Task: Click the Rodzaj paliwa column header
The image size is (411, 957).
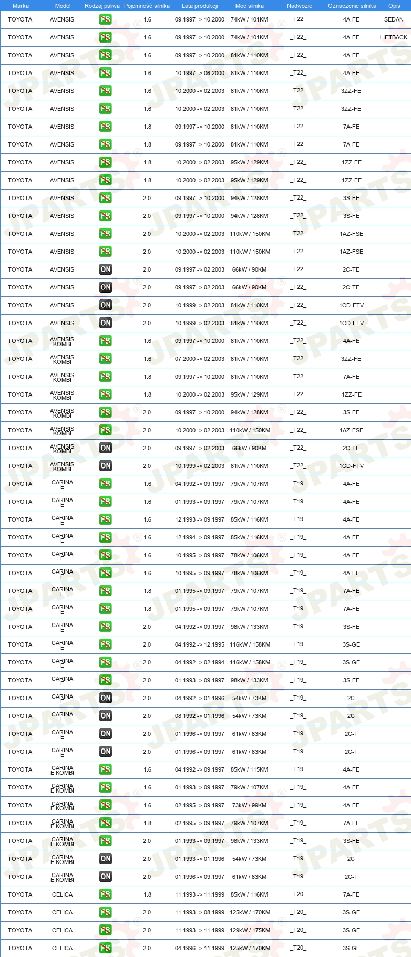Action: click(x=102, y=6)
